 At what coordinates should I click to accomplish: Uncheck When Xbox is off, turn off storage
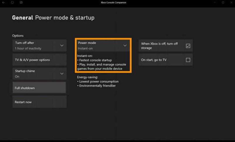click(188, 46)
